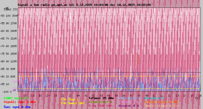203x109 pixels.
Task: Click the 'Airtime 0 %' legend text
Action: click(154, 98)
